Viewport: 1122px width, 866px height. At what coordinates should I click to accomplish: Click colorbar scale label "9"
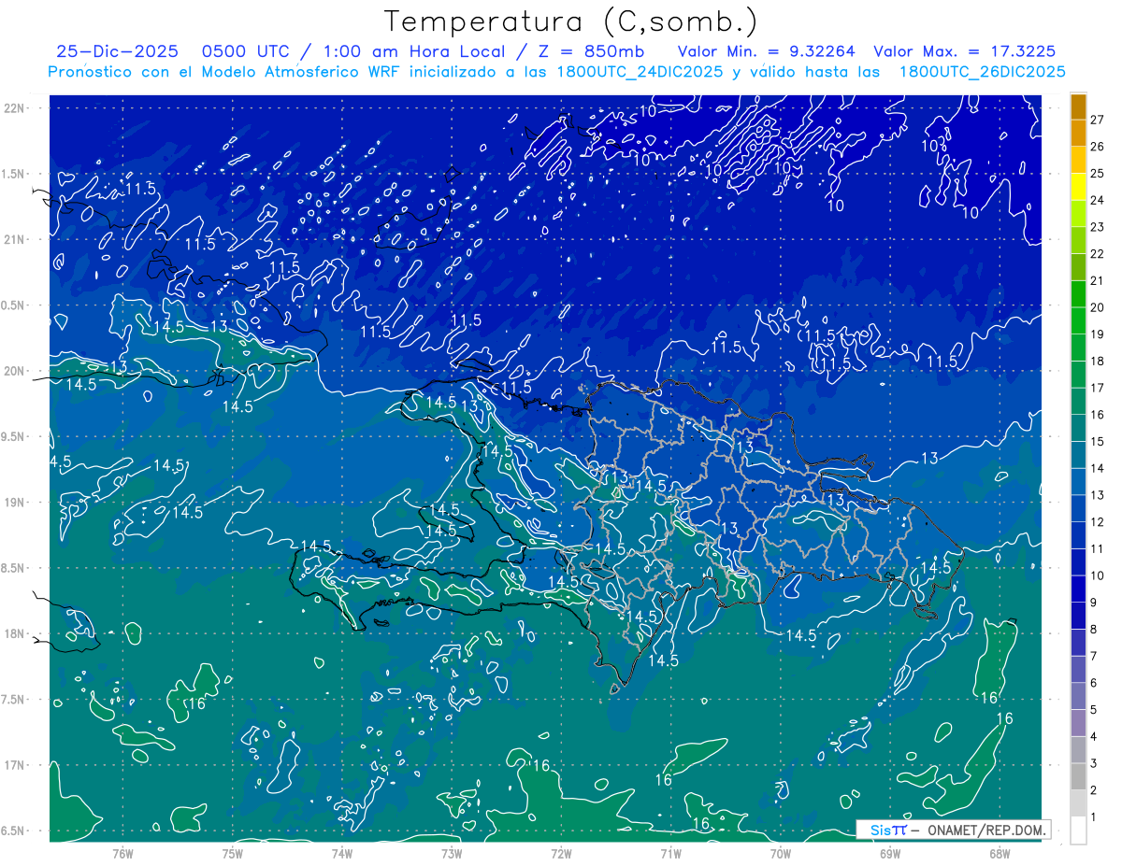1095,603
